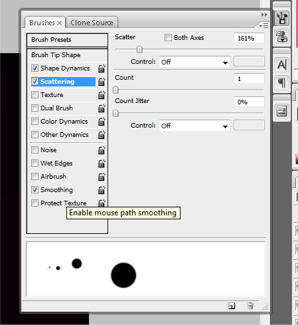Close the Brushes tab
298x325 pixels.
coord(59,23)
